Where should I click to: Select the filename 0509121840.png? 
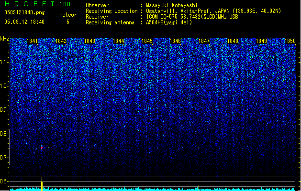24,12
